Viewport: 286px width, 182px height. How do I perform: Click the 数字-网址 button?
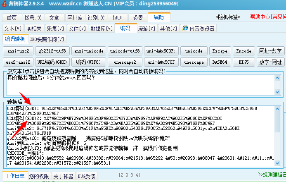(x=270, y=62)
